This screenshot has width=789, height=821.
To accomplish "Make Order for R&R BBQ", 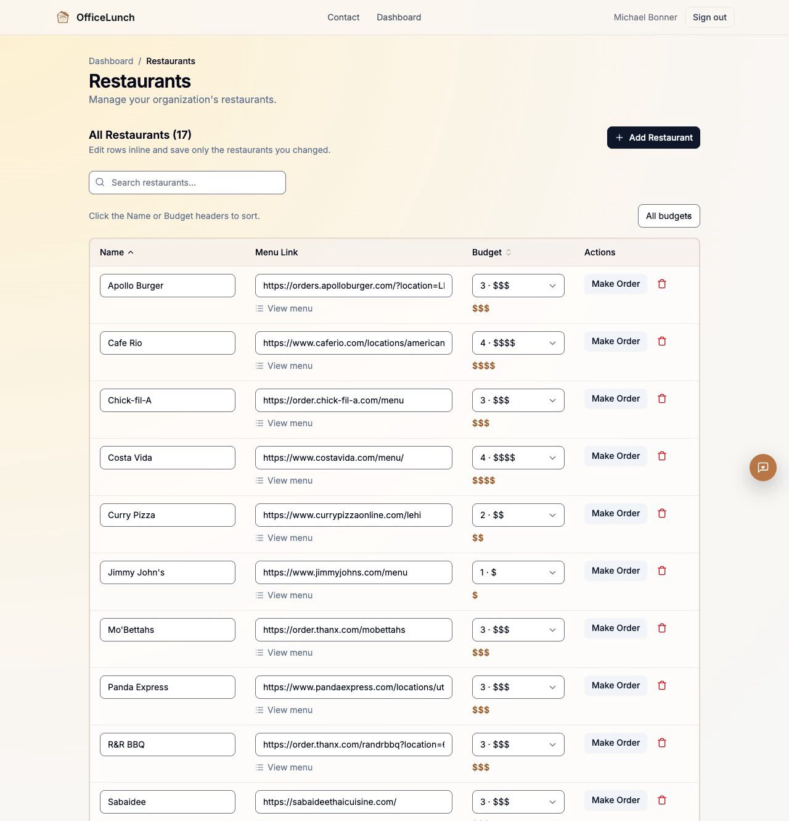I will (616, 743).
